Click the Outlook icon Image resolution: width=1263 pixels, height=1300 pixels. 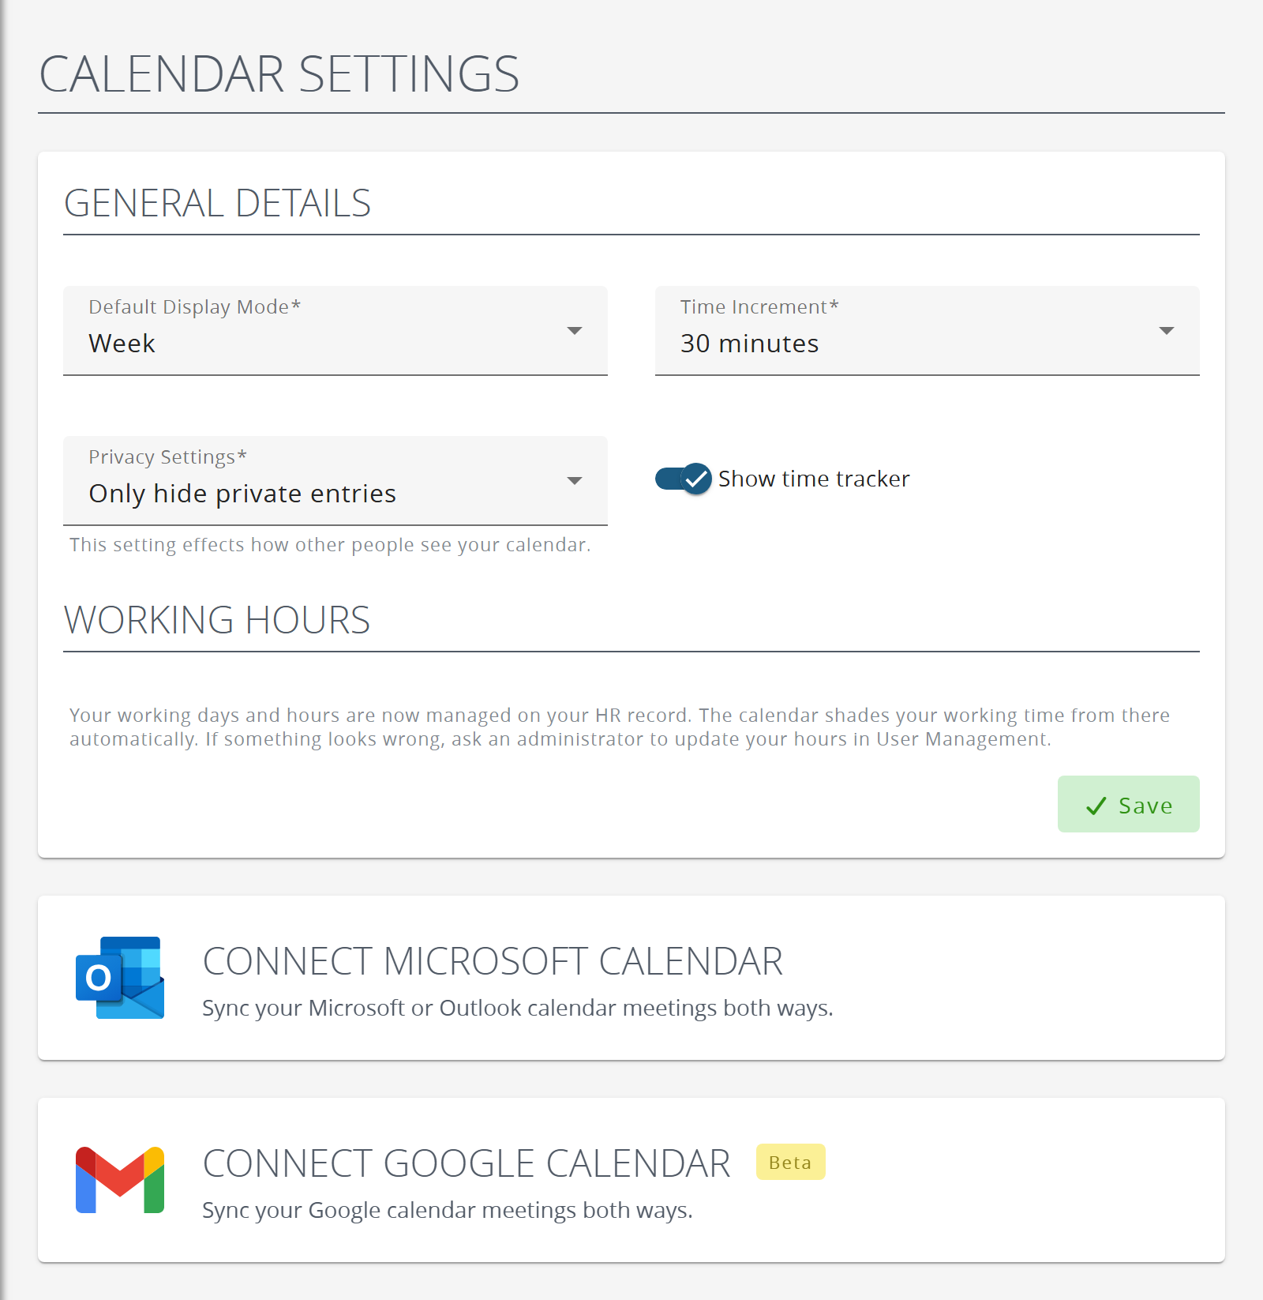pos(120,978)
